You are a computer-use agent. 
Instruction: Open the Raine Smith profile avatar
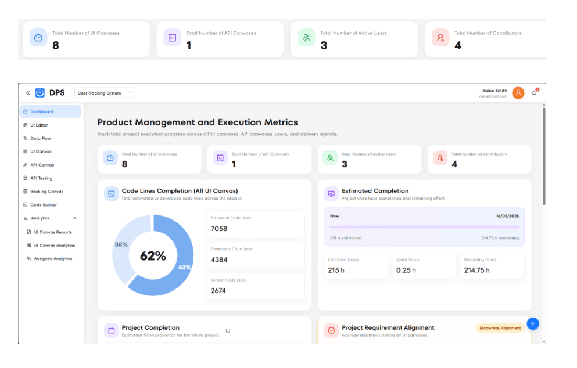coord(518,92)
